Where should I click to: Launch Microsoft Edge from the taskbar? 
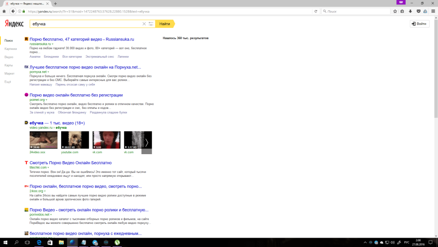(x=39, y=243)
